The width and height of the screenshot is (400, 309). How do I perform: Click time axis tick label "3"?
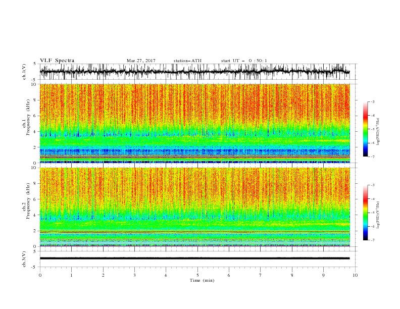pos(134,275)
